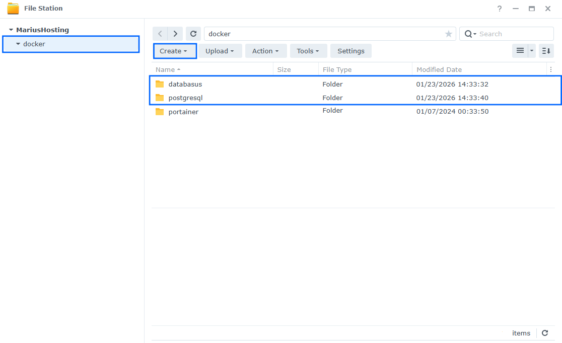
Task: Expand the view options arrow
Action: (x=531, y=51)
